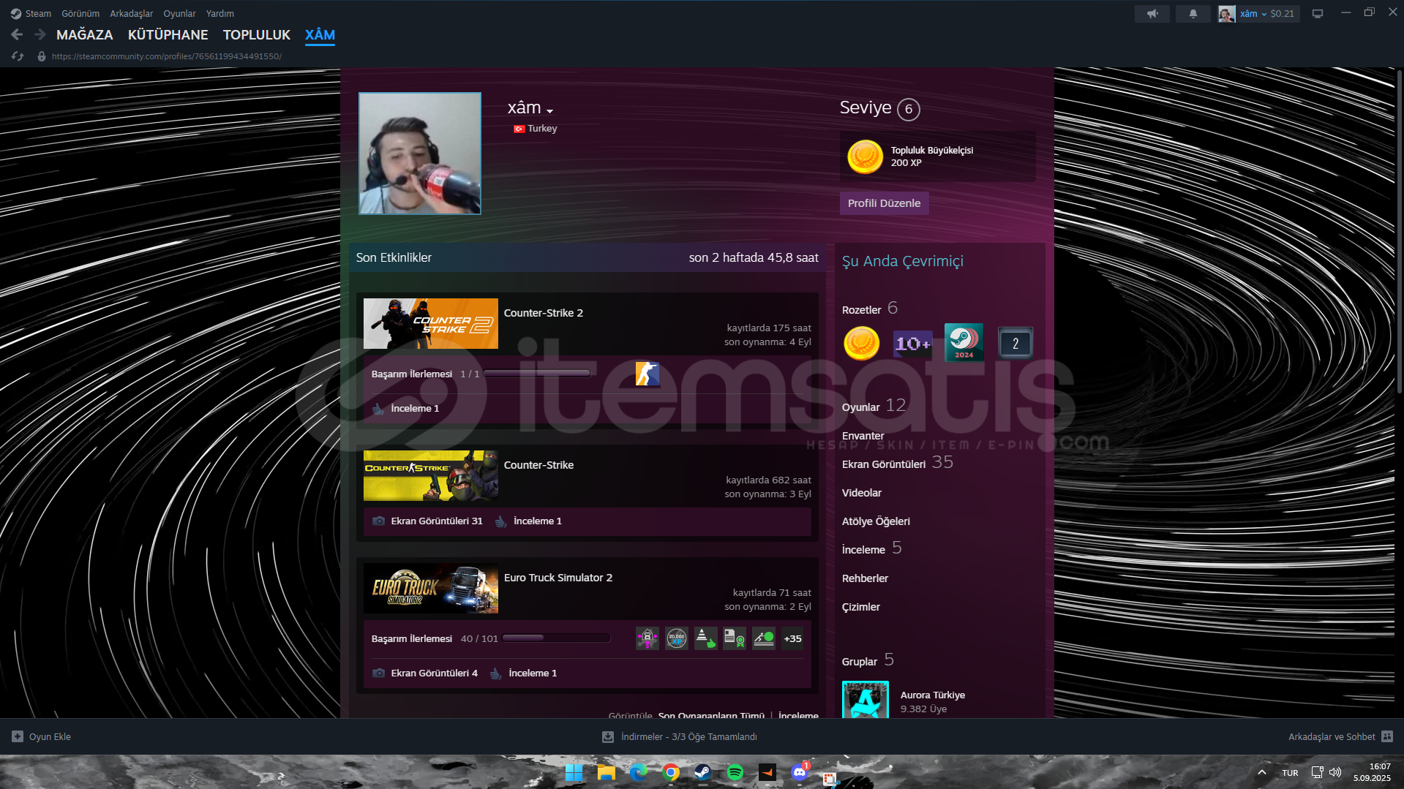Show +35 more Euro Truck achievements
This screenshot has width=1404, height=789.
[x=792, y=638]
